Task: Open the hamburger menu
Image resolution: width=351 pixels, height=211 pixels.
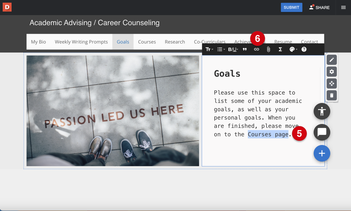Action: 343,8
